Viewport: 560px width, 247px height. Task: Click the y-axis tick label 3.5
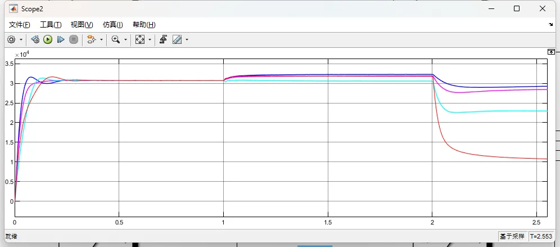pyautogui.click(x=10, y=64)
